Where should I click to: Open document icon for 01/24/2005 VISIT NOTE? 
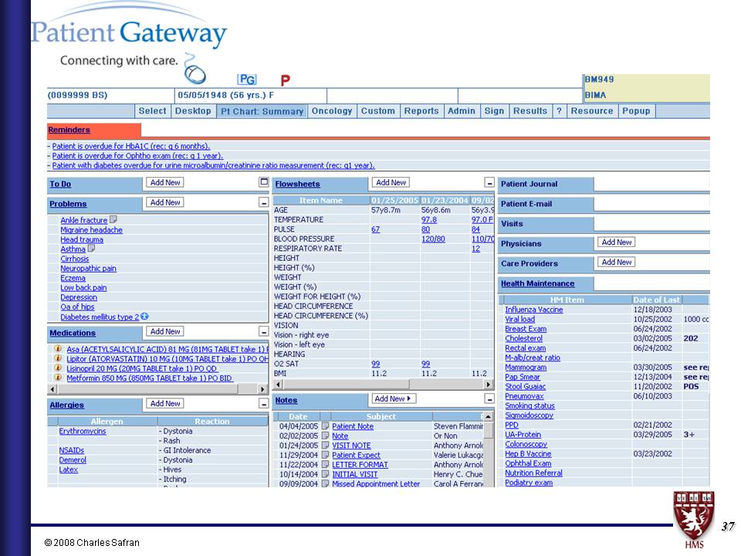tap(325, 445)
